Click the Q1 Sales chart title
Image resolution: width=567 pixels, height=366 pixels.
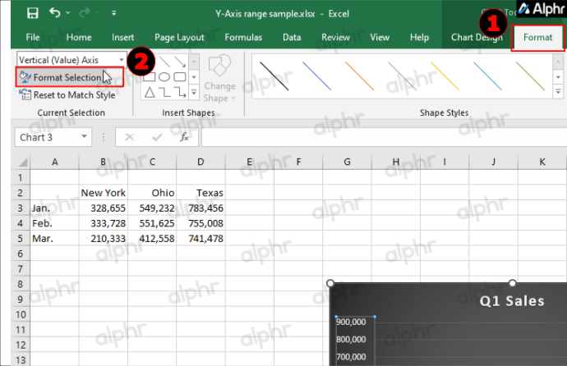(512, 300)
